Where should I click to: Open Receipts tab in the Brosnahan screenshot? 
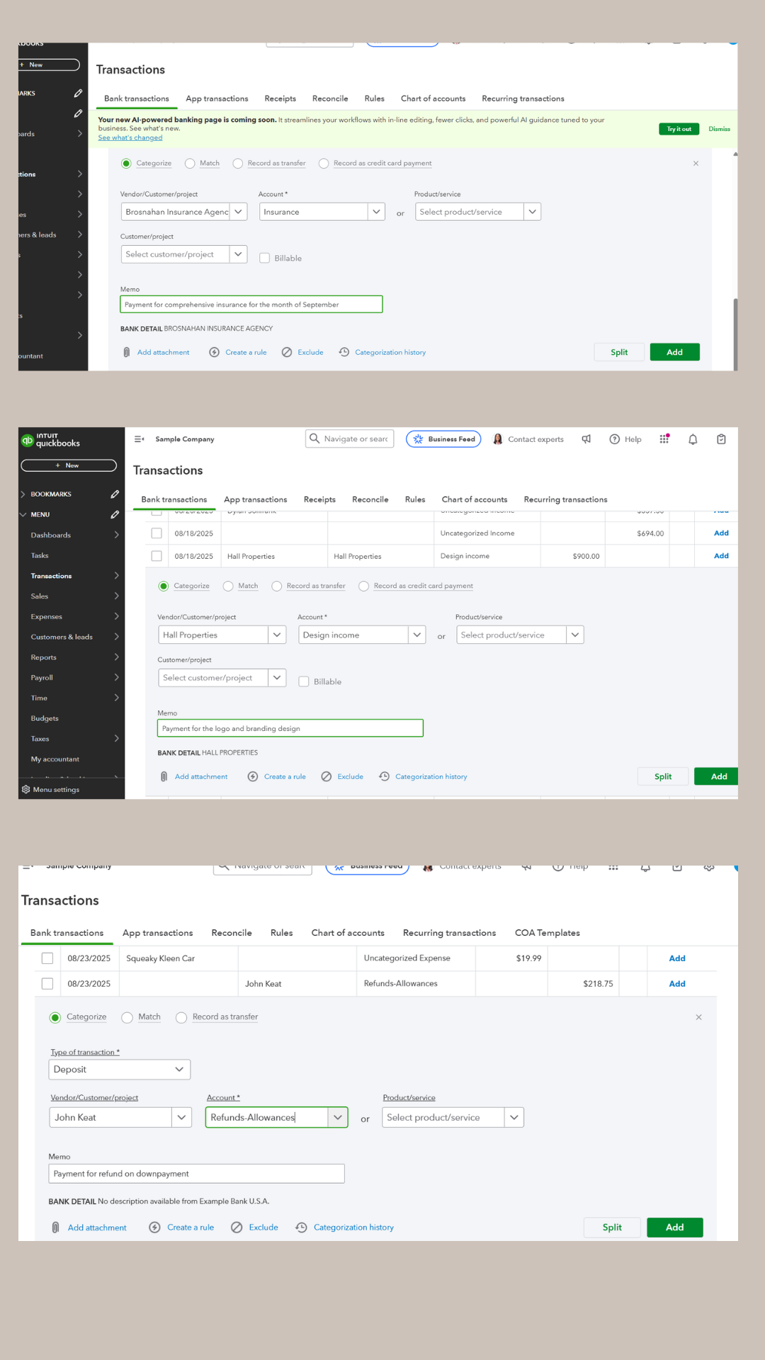click(280, 98)
